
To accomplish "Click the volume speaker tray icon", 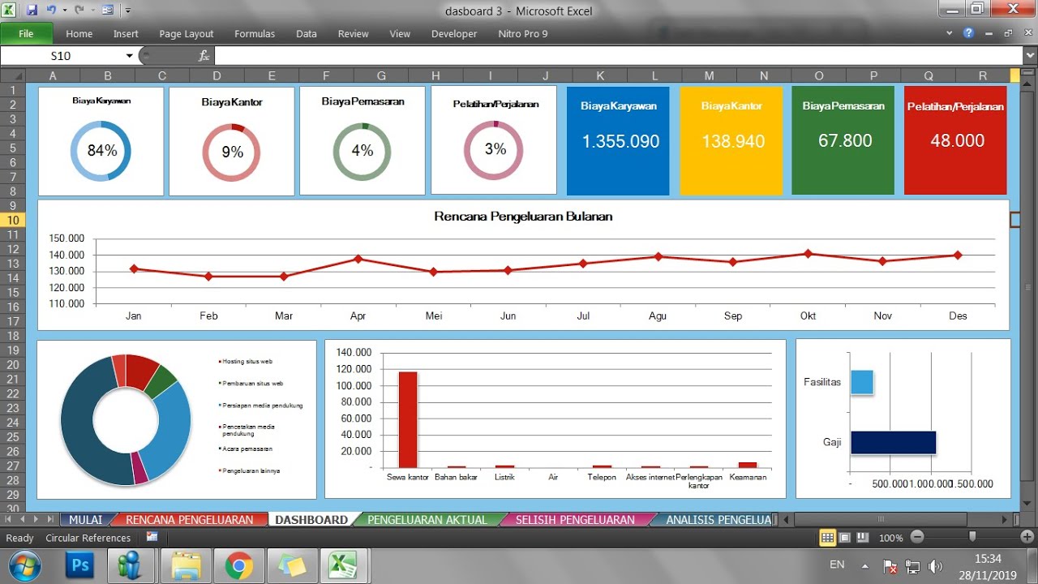I will pos(935,566).
